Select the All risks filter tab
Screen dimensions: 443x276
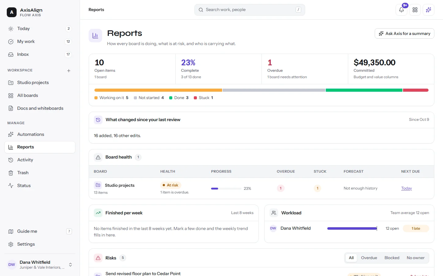point(351,258)
